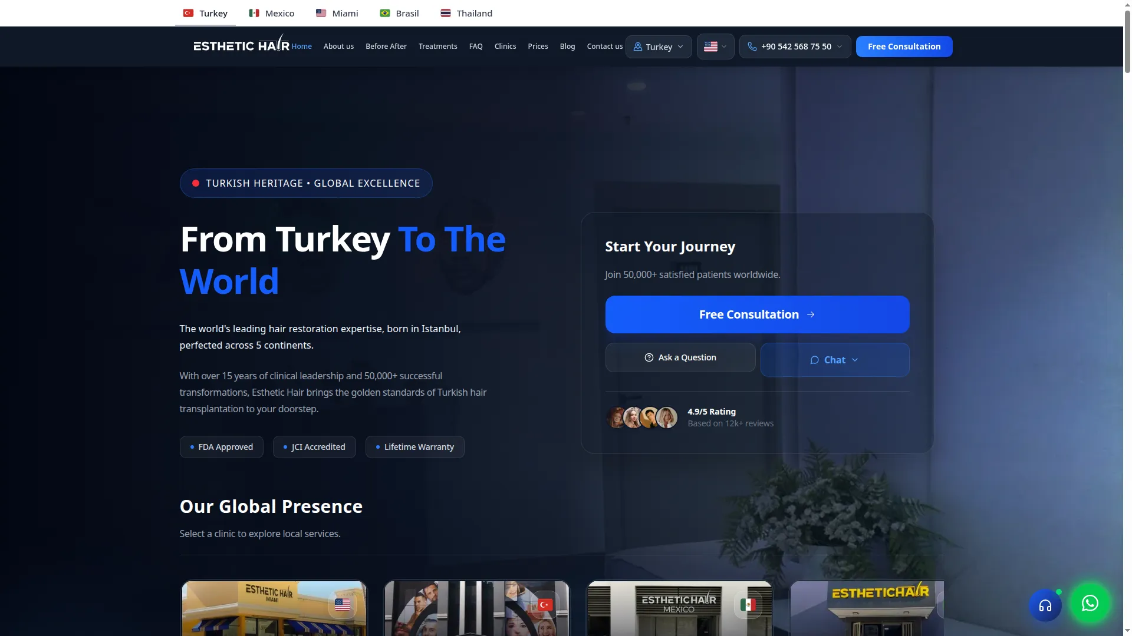Switch to the Thailand tab
Viewport: 1132px width, 636px height.
coord(466,13)
